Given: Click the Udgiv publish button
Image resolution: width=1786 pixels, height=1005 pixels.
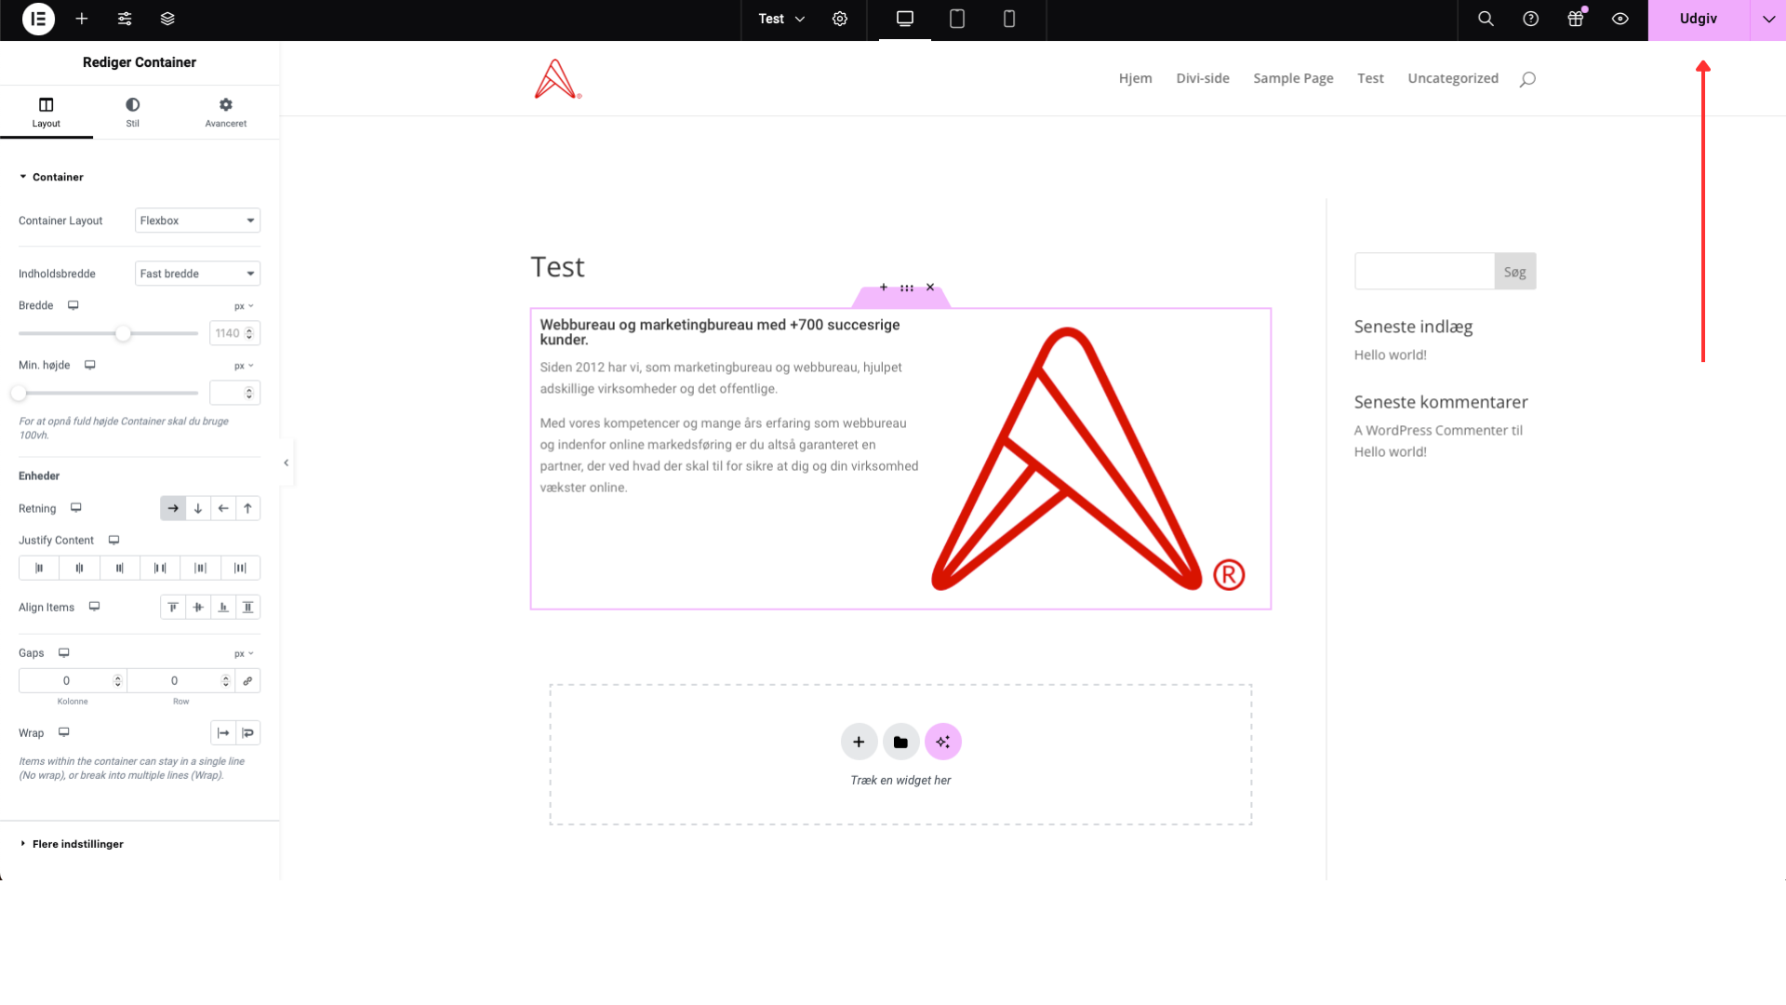Looking at the screenshot, I should tap(1698, 19).
